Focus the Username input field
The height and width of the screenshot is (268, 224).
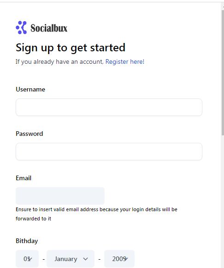click(109, 107)
